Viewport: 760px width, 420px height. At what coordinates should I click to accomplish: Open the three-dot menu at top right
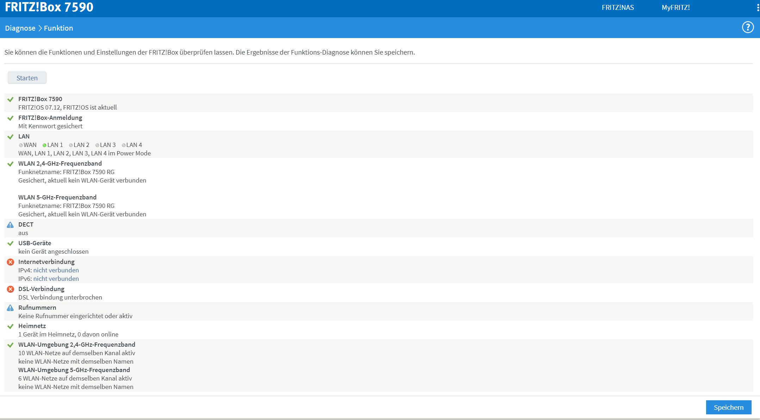(758, 8)
